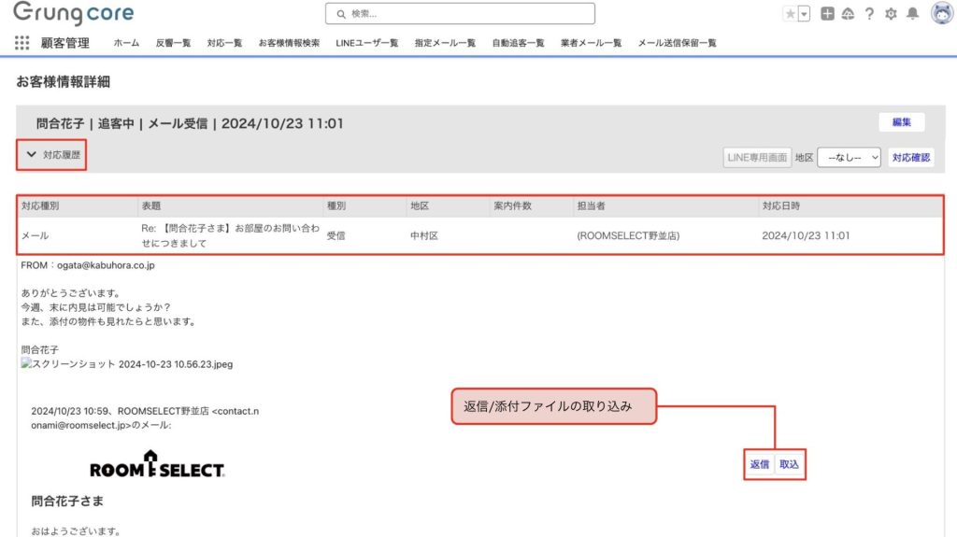Viewport: 957px width, 537px height.
Task: Click the 返信 reply button
Action: 760,464
